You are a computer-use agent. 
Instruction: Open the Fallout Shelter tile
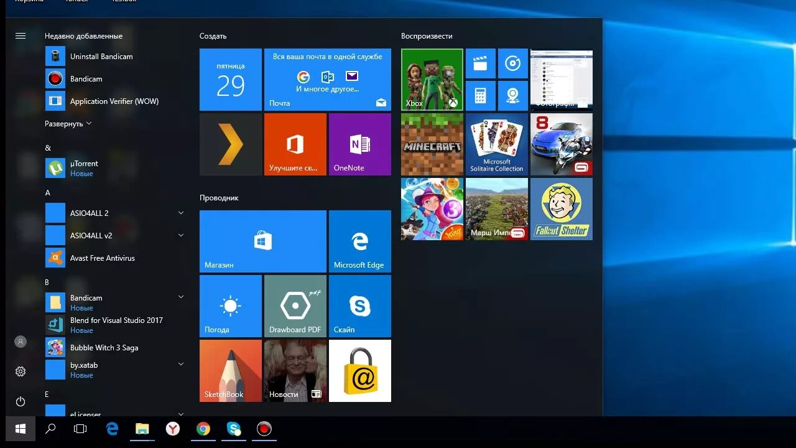click(562, 209)
